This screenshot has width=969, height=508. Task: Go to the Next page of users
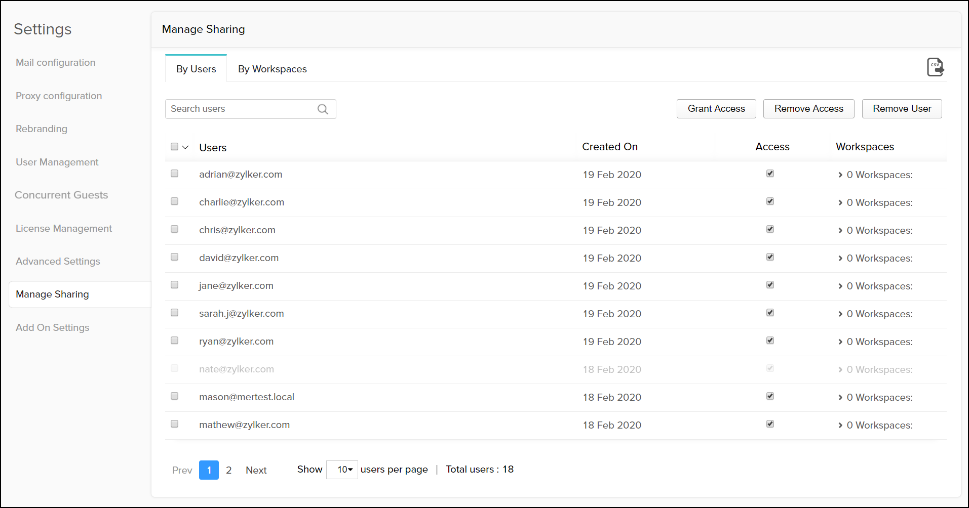256,470
